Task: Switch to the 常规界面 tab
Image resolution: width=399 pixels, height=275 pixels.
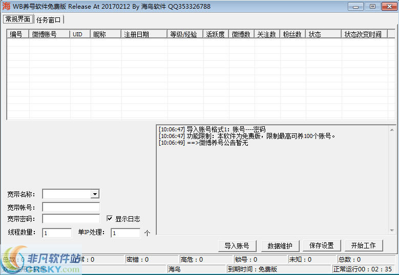Action: click(x=18, y=19)
